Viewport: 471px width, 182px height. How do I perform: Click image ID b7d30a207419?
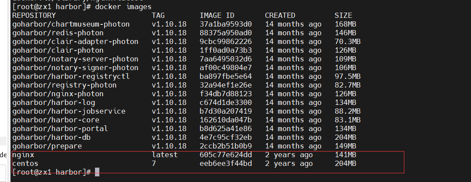click(226, 111)
